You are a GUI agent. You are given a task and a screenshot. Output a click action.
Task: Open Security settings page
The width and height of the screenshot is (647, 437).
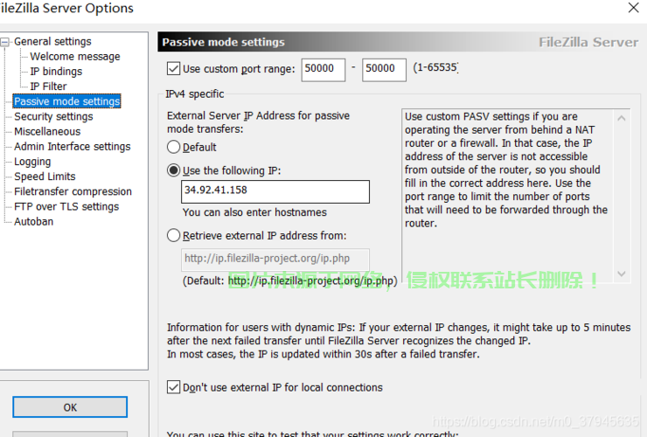[53, 117]
